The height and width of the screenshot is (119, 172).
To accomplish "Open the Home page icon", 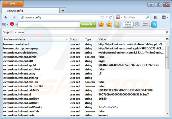I will coord(155,17).
